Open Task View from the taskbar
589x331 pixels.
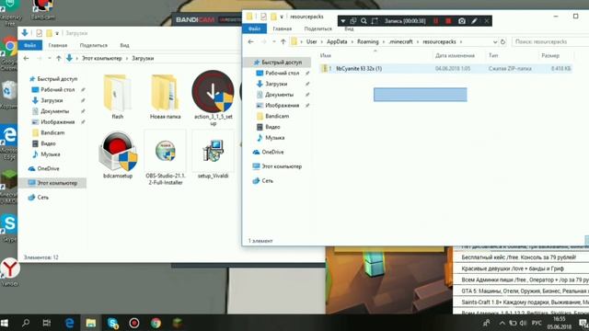(x=47, y=323)
